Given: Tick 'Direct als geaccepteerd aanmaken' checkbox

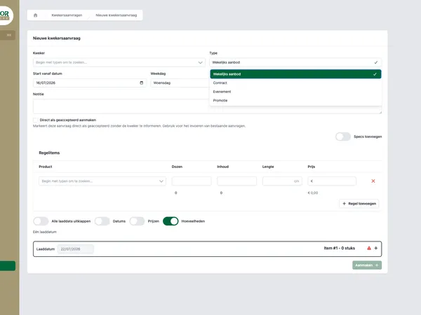Looking at the screenshot, I should tap(36, 120).
